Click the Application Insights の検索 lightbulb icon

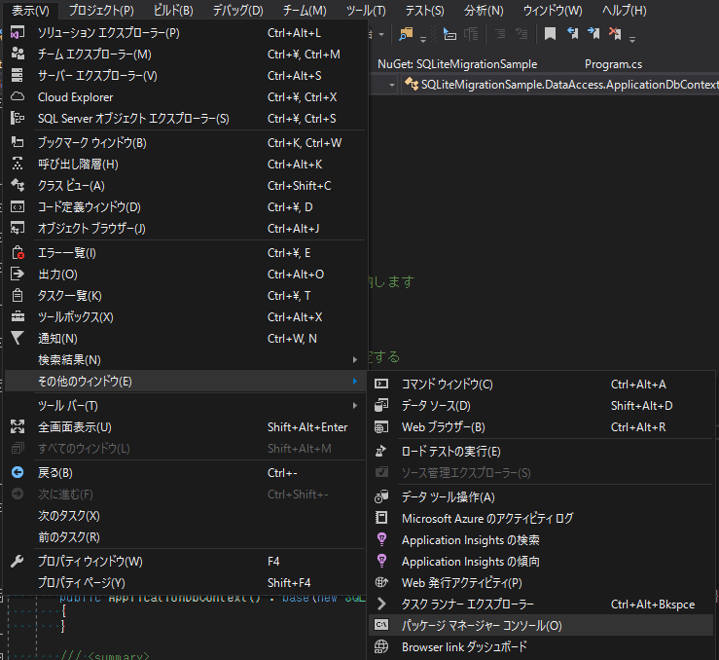pos(381,540)
